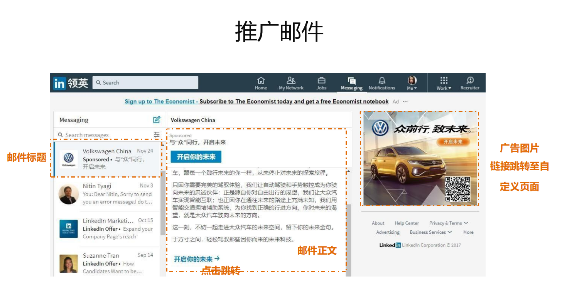Click the Oct 15 date
The height and width of the screenshot is (285, 562).
point(146,220)
